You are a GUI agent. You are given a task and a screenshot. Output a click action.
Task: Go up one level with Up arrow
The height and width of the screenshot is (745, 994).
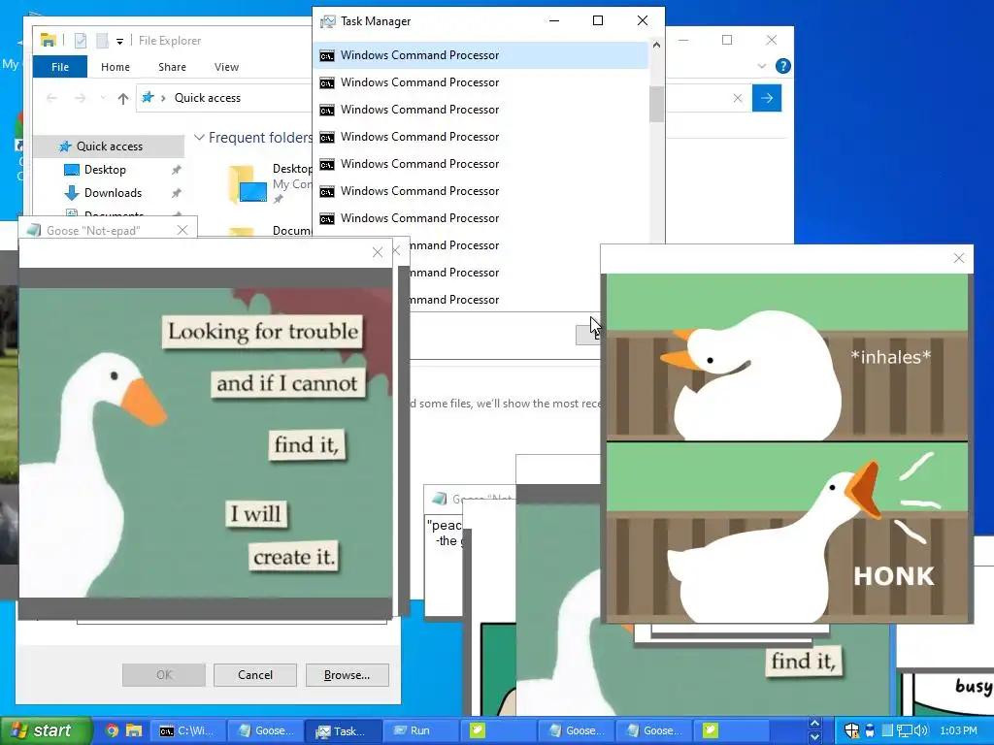pyautogui.click(x=123, y=98)
